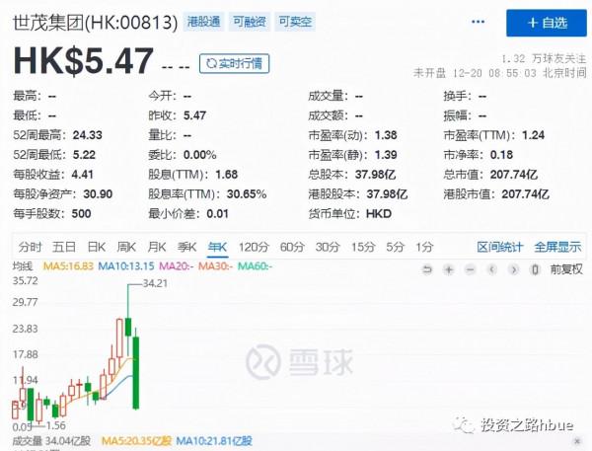This screenshot has height=451, width=592.
Task: Open the 区间统计 range statistics link
Action: pyautogui.click(x=500, y=247)
